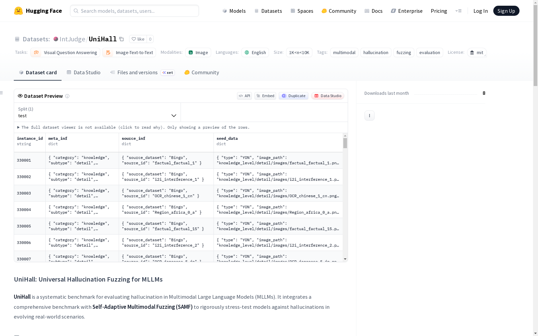Click the seed_data cell with Region_africa_0_a image path
The image size is (538, 336).
(x=278, y=210)
